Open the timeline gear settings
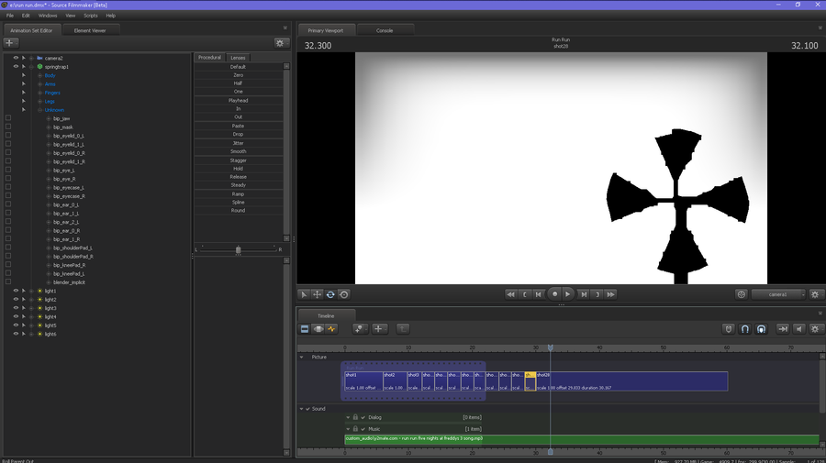Image resolution: width=826 pixels, height=463 pixels. [815, 329]
